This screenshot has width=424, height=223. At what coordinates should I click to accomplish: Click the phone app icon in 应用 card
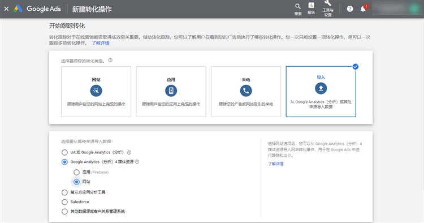click(171, 91)
